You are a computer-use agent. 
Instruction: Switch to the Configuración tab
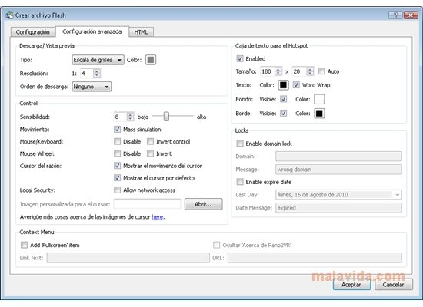(x=32, y=32)
